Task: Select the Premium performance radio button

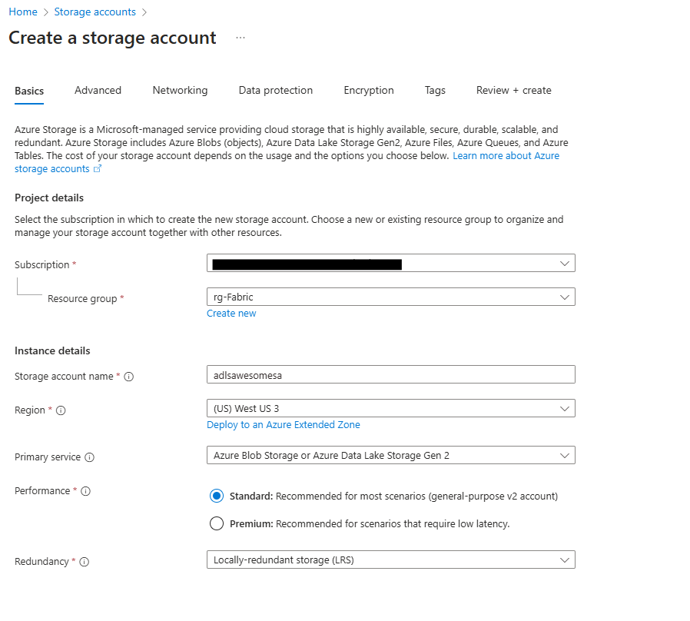Action: (x=217, y=523)
